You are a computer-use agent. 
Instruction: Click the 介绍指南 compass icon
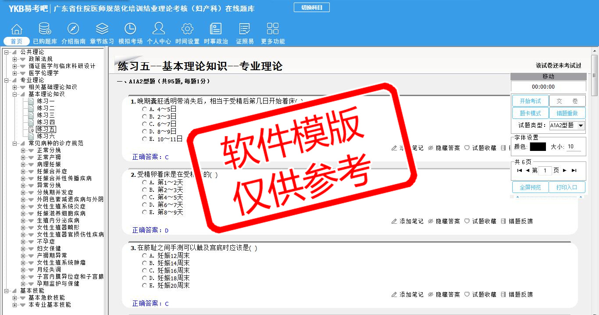point(73,29)
